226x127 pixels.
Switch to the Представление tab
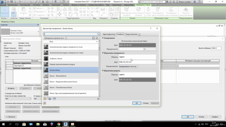(x=131, y=34)
